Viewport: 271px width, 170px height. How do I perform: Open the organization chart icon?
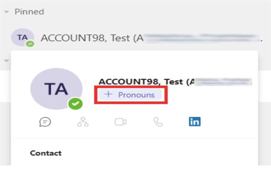pyautogui.click(x=83, y=122)
